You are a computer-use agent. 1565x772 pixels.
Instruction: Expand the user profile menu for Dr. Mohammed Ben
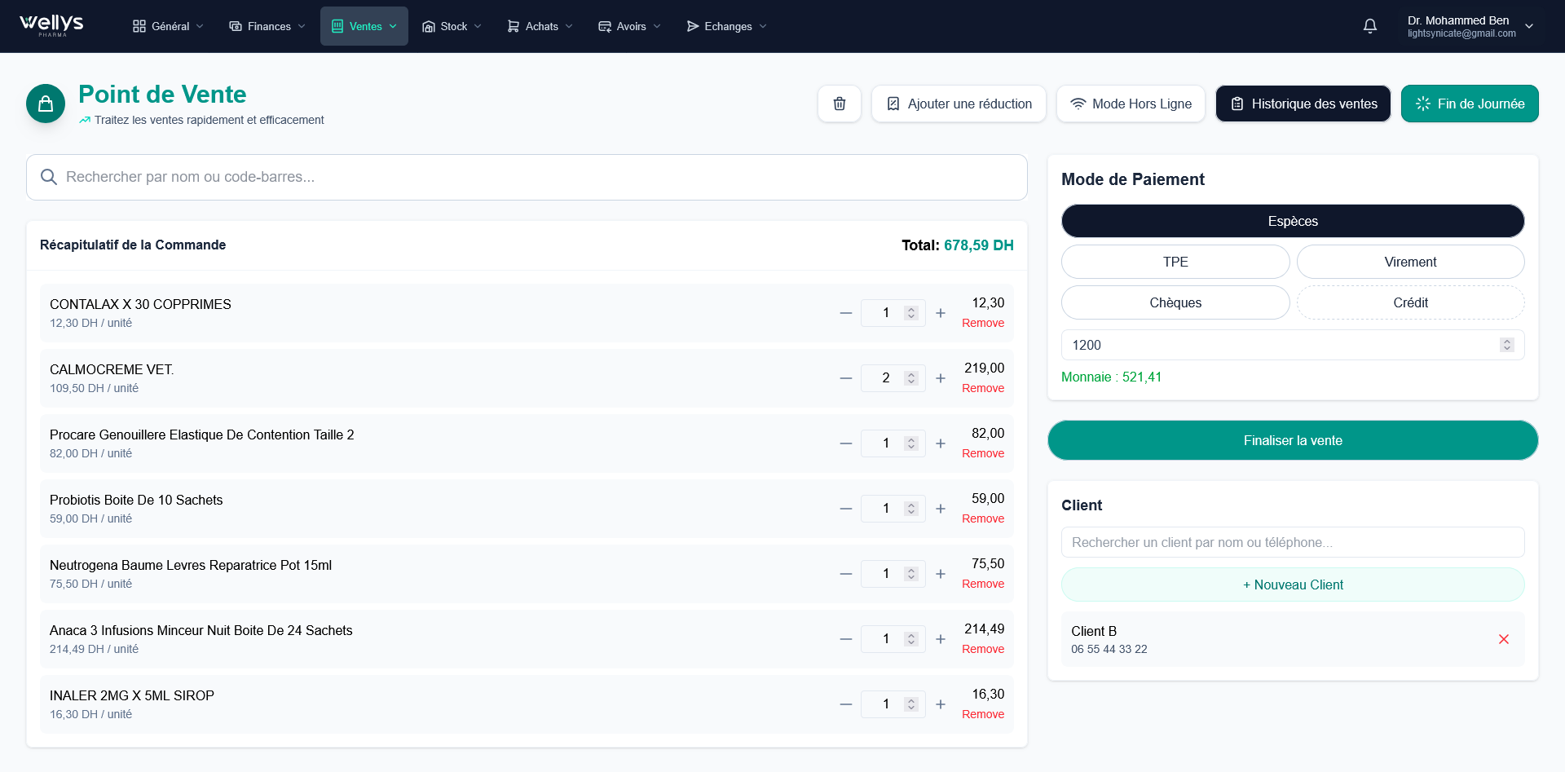tap(1531, 26)
